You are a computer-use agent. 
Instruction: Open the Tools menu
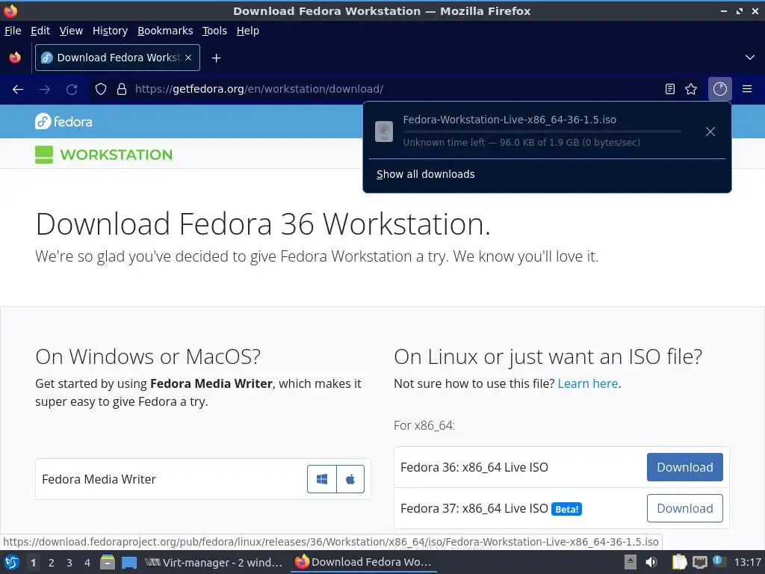[214, 31]
